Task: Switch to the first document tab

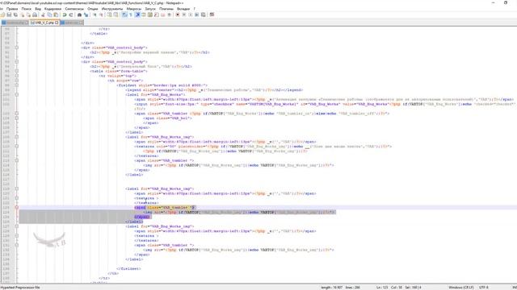Action: click(x=15, y=23)
